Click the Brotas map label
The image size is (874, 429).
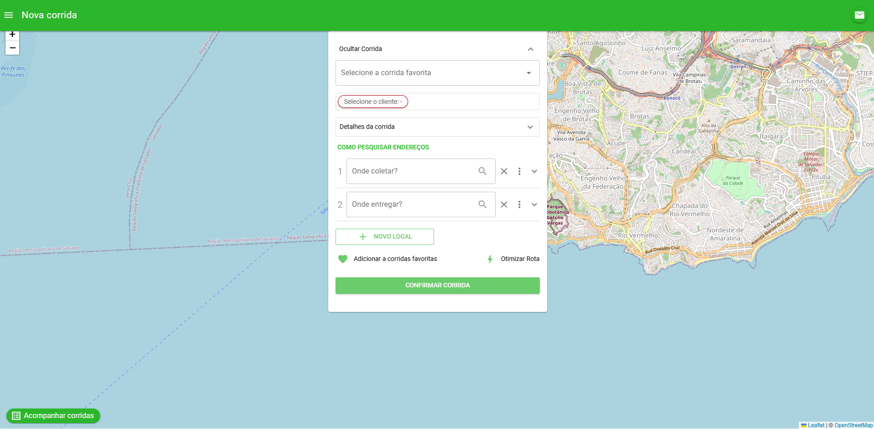click(x=640, y=116)
